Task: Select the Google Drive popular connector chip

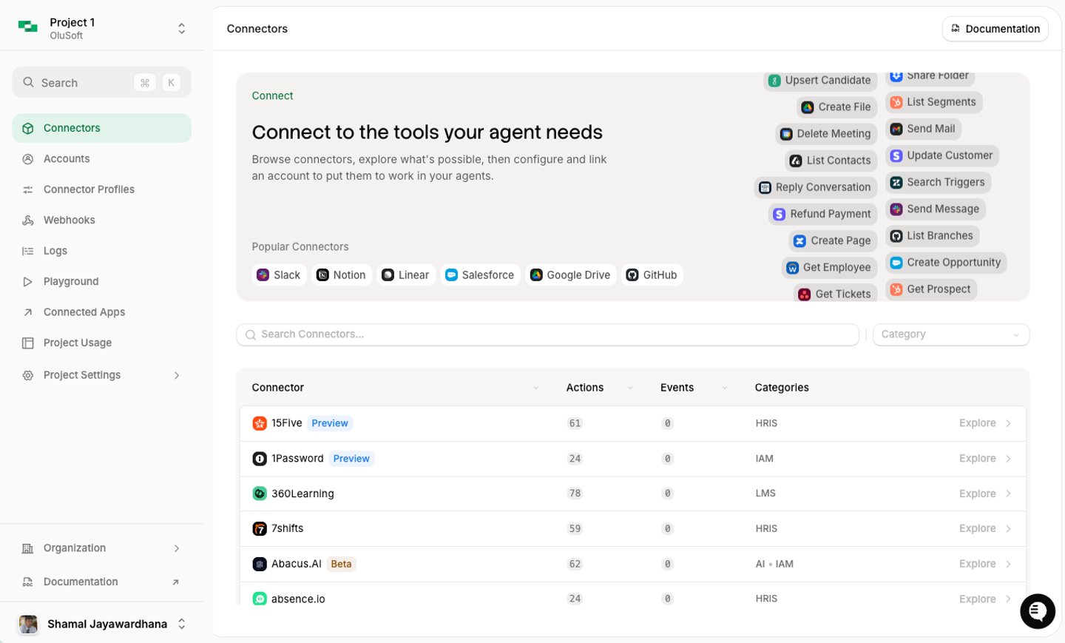Action: point(571,275)
